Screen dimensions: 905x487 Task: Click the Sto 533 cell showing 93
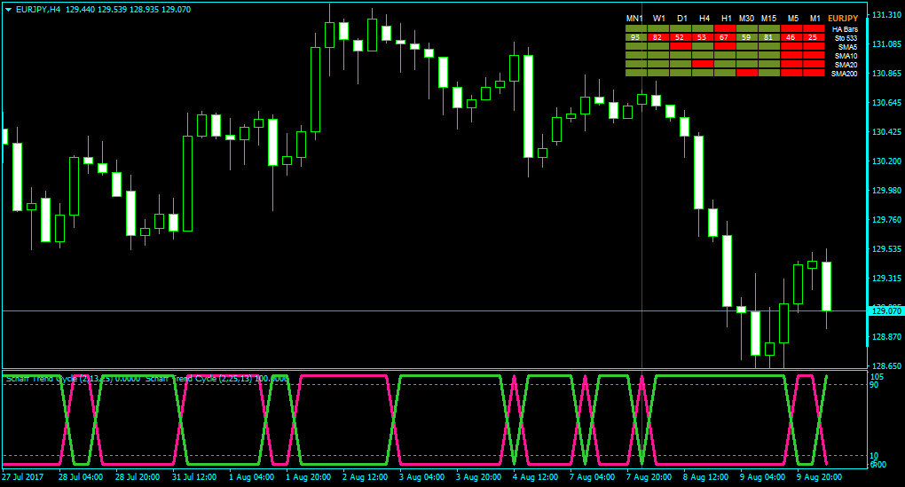[635, 37]
